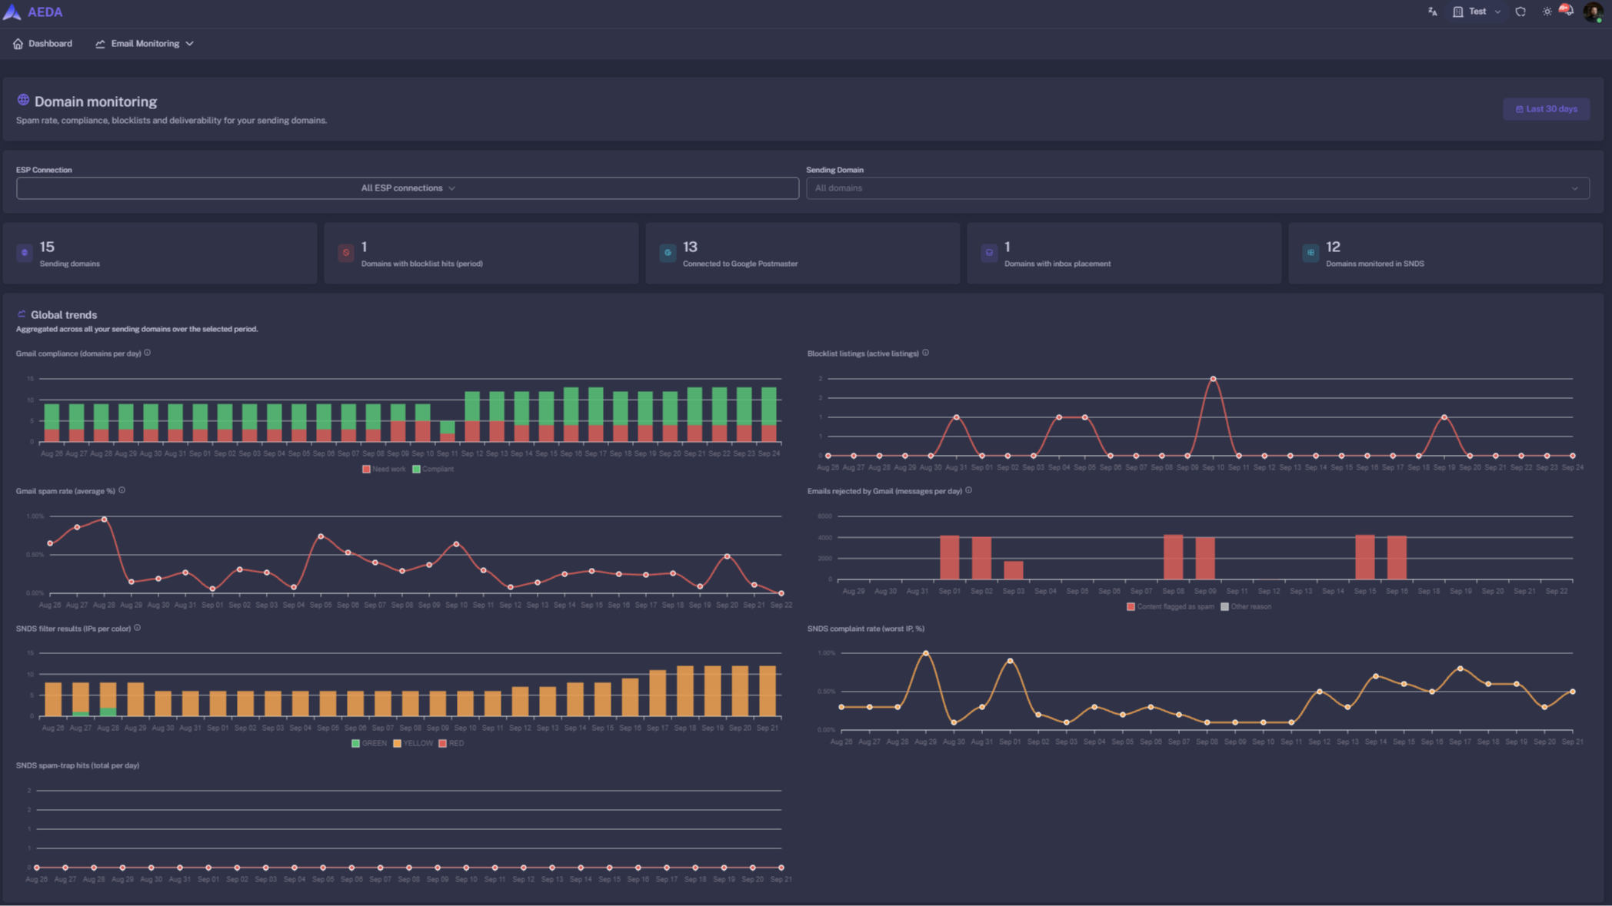
Task: Click the Sep 10 blocklist listings peak point
Action: pyautogui.click(x=1213, y=379)
